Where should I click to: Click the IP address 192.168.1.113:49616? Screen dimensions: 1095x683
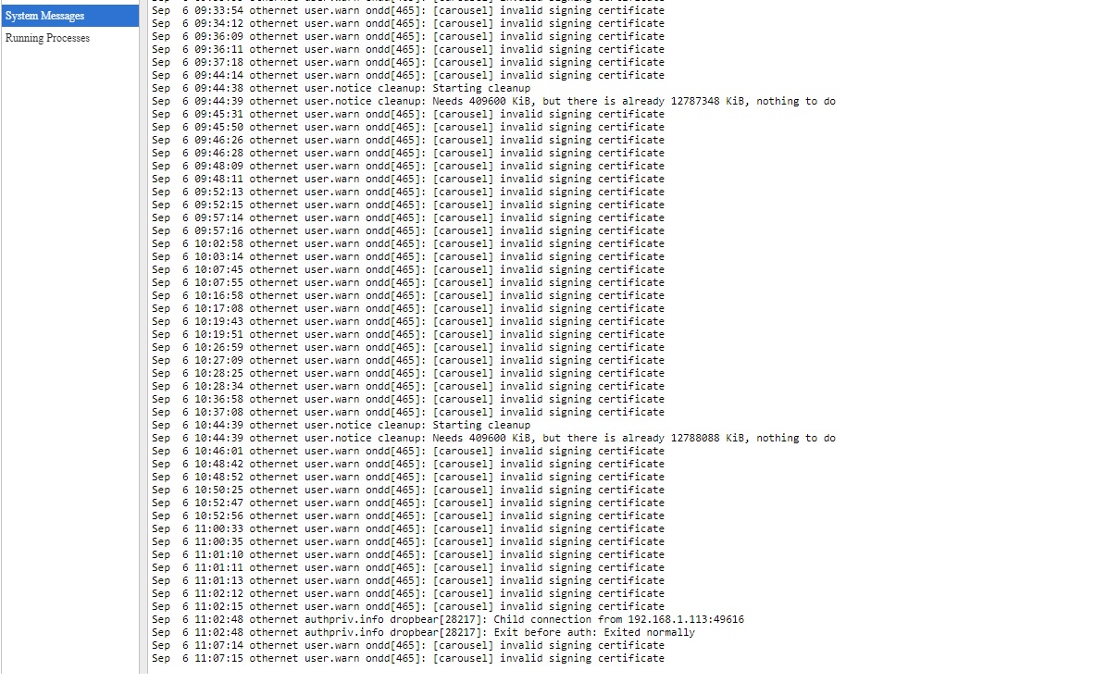pyautogui.click(x=686, y=620)
